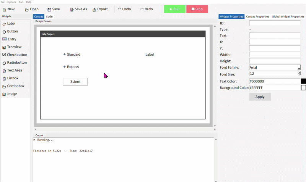This screenshot has width=306, height=182.
Task: Select the Listbox widget icon
Action: pos(4,79)
